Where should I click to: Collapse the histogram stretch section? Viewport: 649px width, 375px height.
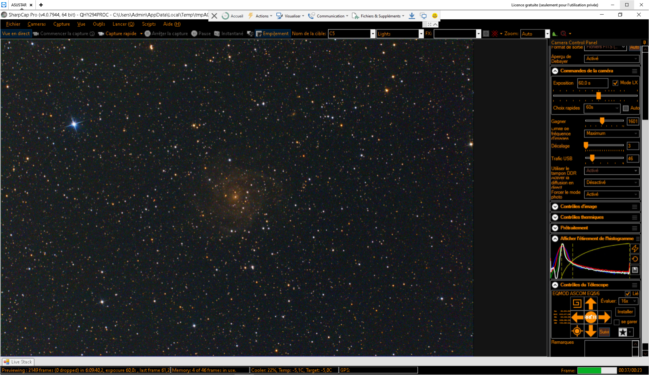tap(555, 239)
